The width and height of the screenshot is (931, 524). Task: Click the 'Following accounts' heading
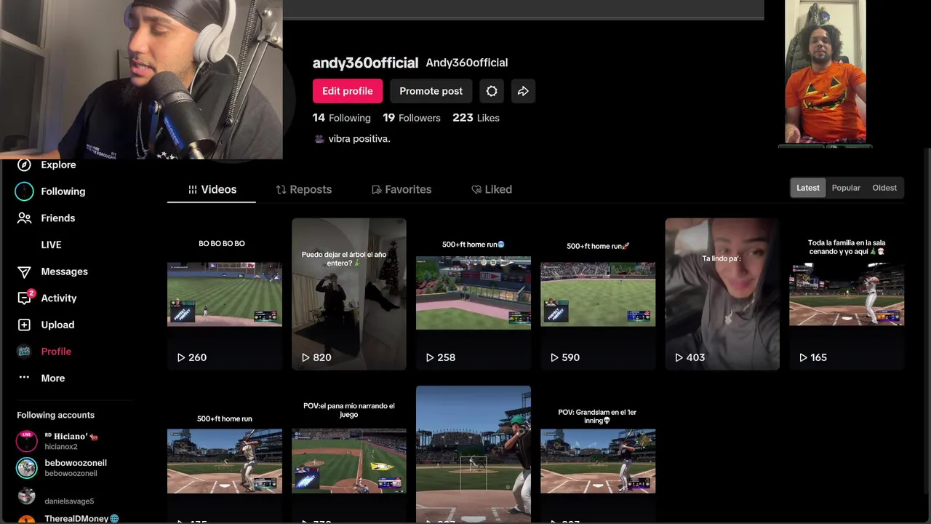[56, 415]
